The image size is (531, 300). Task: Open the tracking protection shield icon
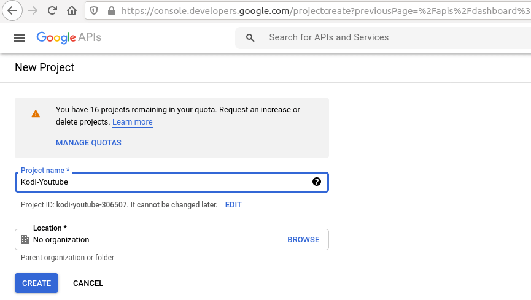point(94,10)
